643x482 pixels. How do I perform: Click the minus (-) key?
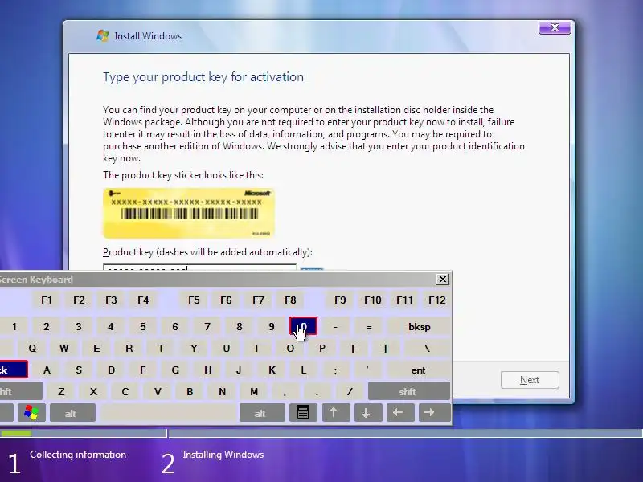[x=335, y=327]
